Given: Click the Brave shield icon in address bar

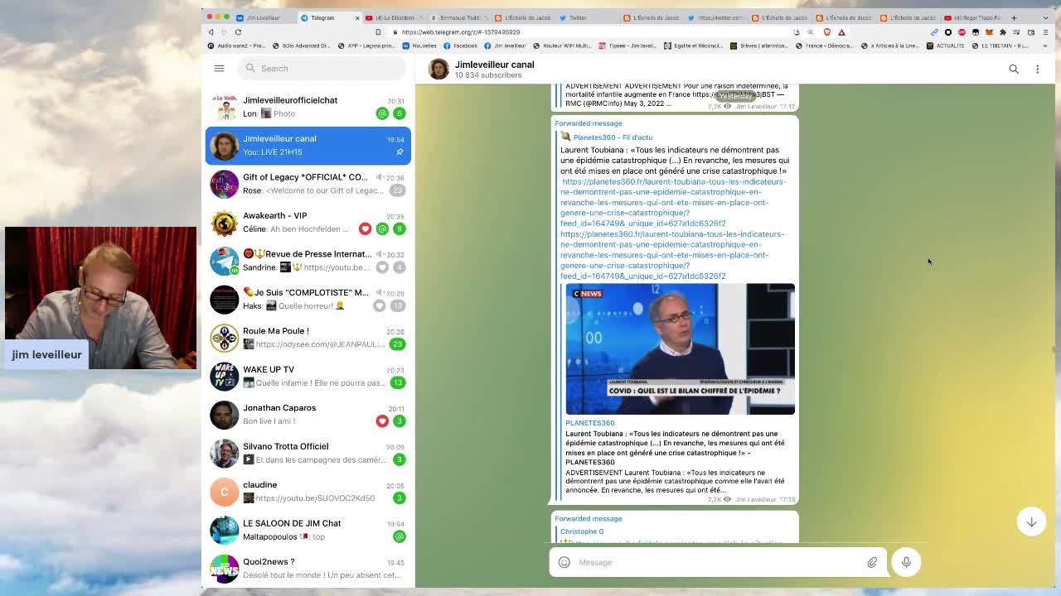Looking at the screenshot, I should coord(826,32).
